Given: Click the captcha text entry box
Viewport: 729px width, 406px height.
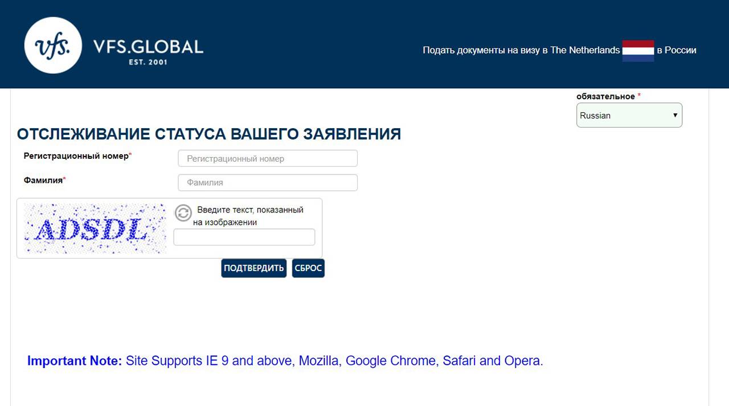Looking at the screenshot, I should [244, 237].
